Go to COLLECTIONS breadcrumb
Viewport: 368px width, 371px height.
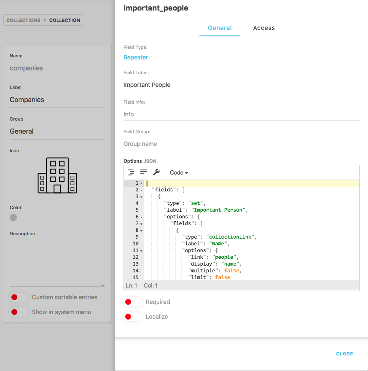tap(24, 20)
